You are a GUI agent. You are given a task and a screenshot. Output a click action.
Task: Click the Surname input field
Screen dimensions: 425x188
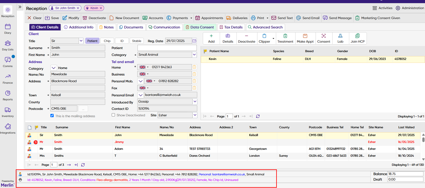77,48
